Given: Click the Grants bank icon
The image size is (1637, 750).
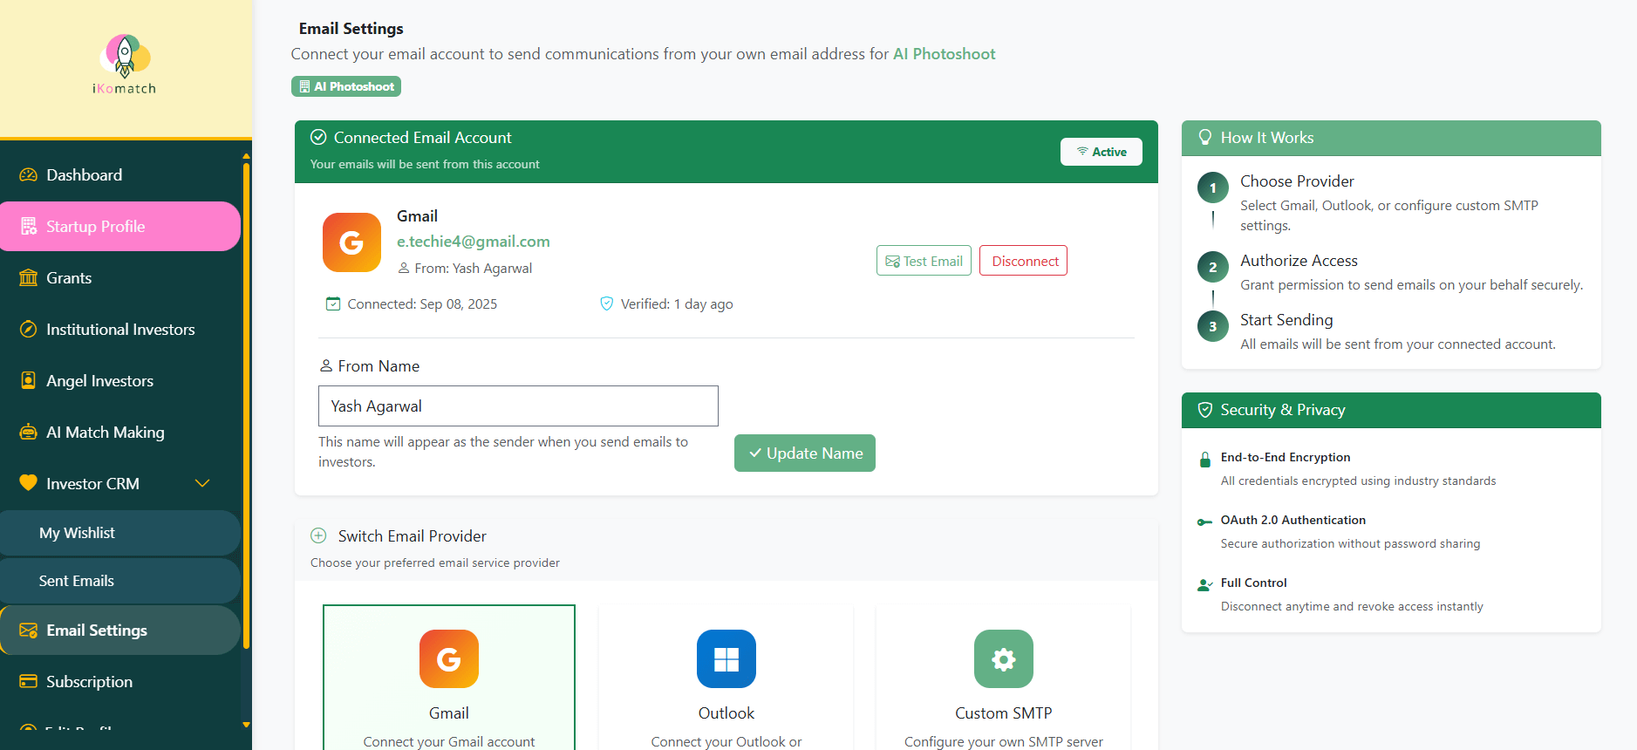Looking at the screenshot, I should pos(29,277).
